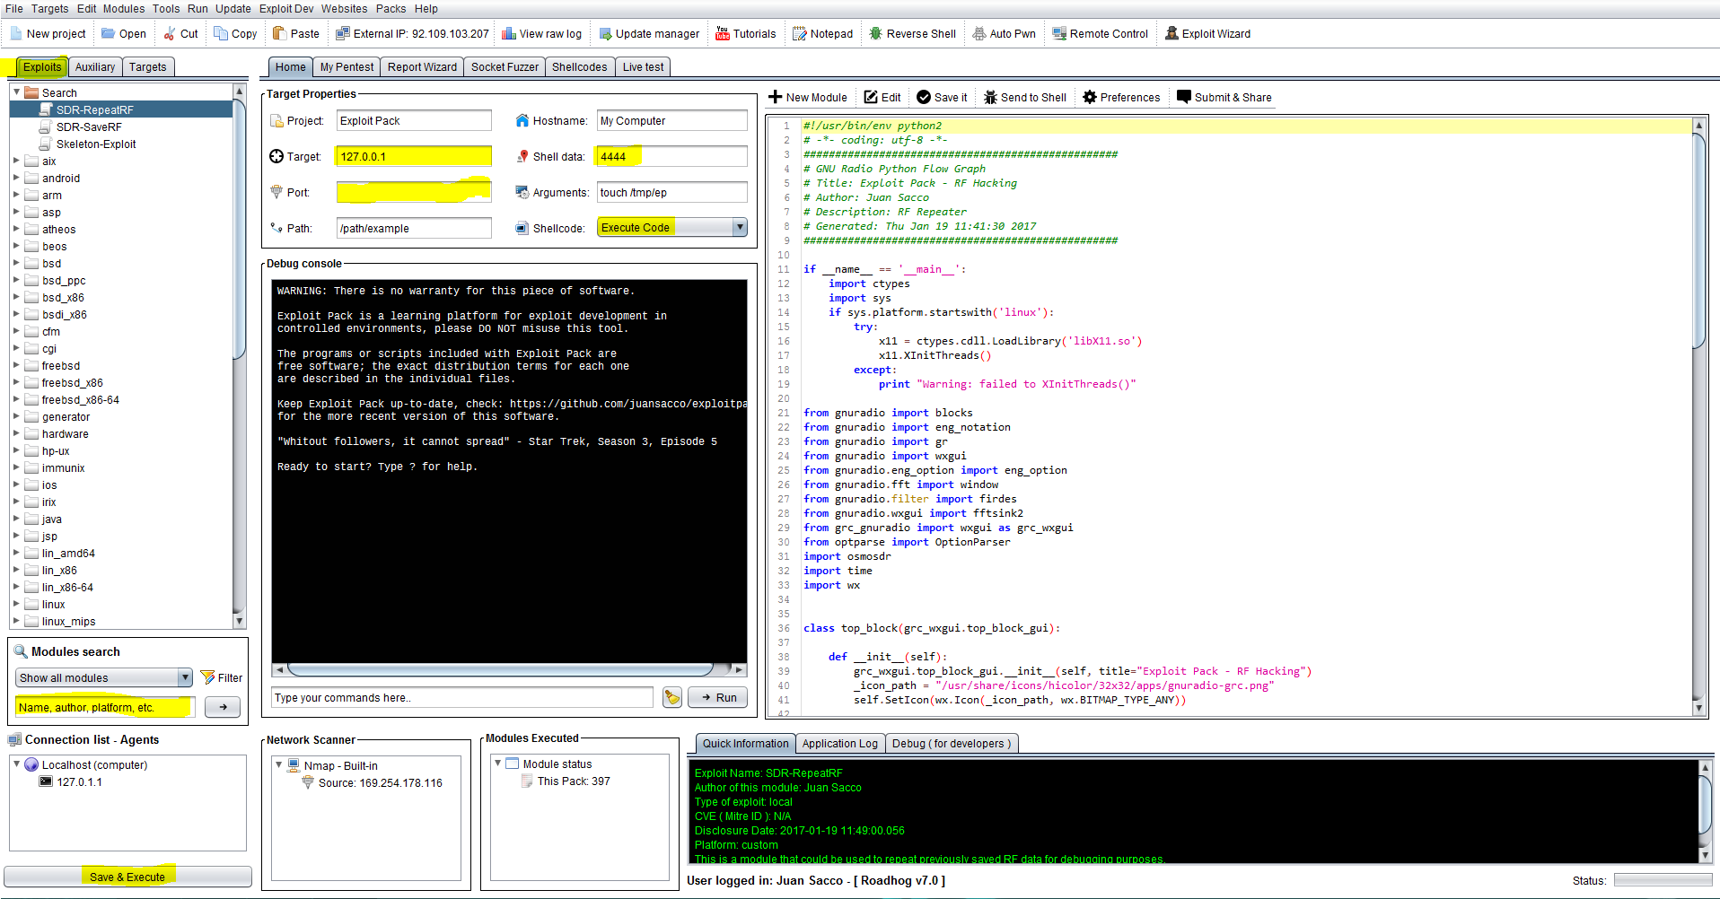Open Preferences gear in editor toolbar
The width and height of the screenshot is (1720, 899).
tap(1090, 98)
